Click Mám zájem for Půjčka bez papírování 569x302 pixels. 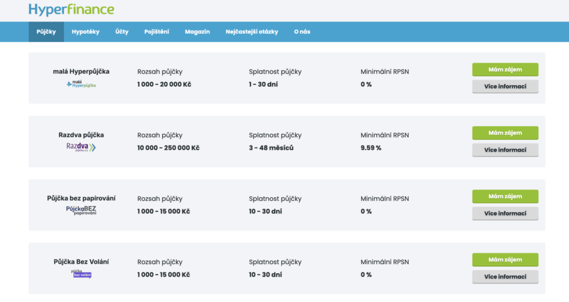coord(505,197)
